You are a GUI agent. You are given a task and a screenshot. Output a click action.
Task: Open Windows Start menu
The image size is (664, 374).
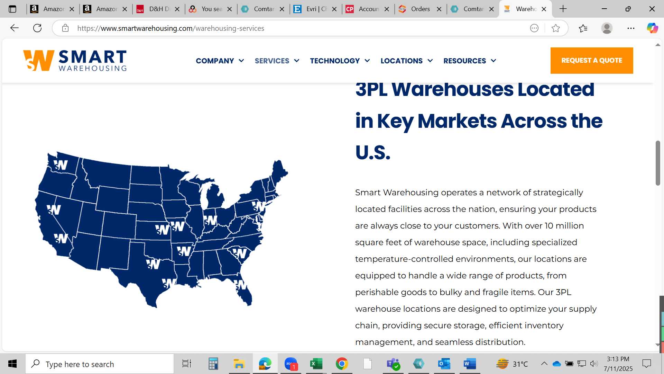(12, 364)
